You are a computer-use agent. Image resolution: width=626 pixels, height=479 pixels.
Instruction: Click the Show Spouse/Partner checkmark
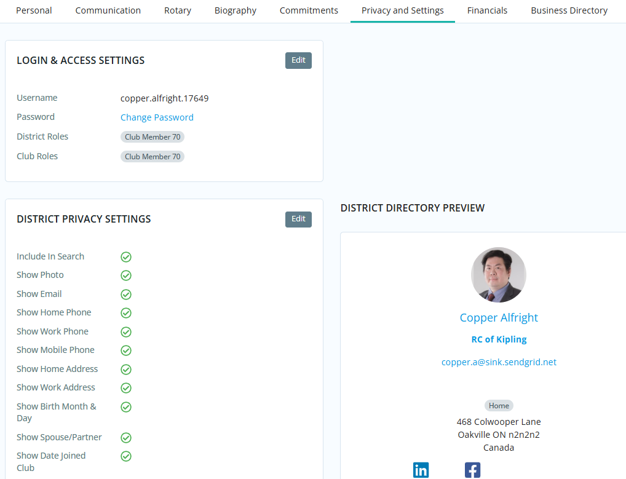coord(126,437)
